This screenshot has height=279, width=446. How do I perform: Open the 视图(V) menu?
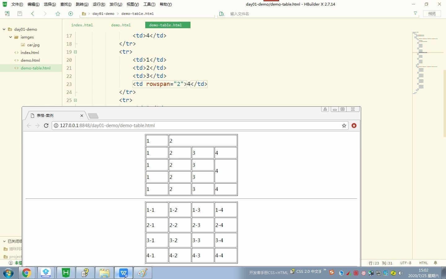(133, 4)
